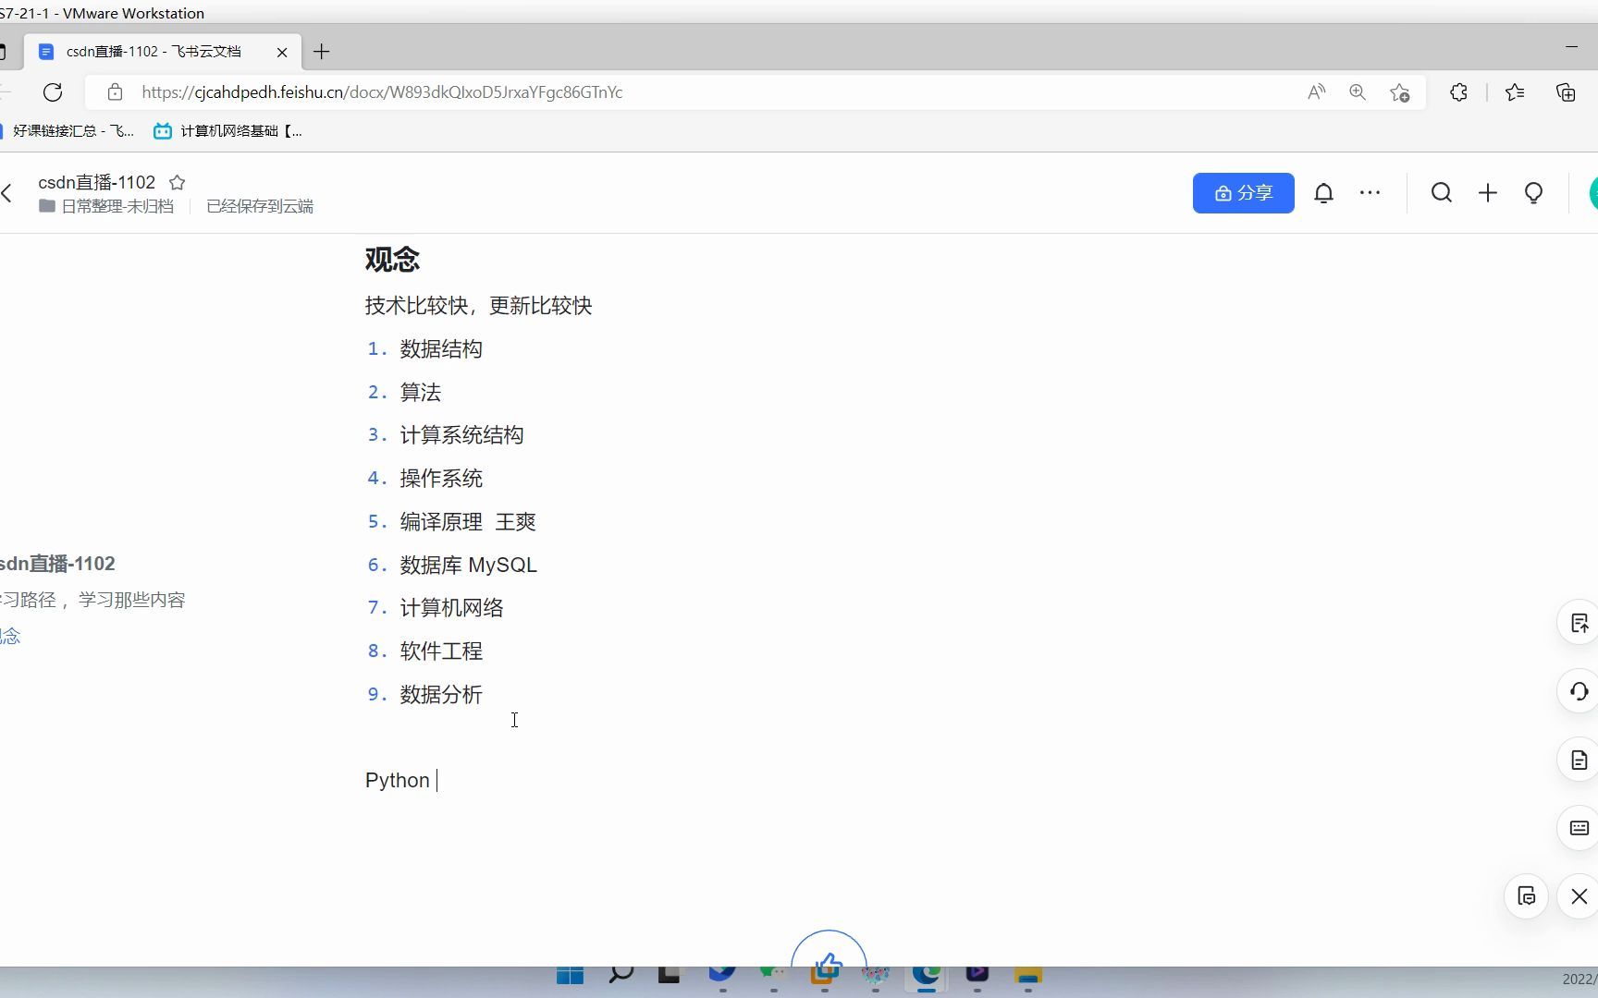Click list item 编译原理 王爽
The image size is (1598, 998).
[468, 522]
